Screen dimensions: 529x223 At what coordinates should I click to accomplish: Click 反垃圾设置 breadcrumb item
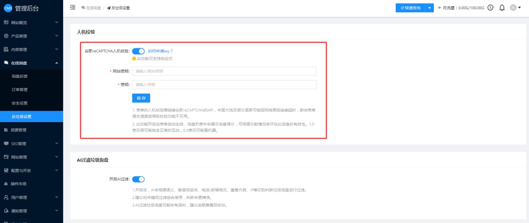[x=118, y=8]
